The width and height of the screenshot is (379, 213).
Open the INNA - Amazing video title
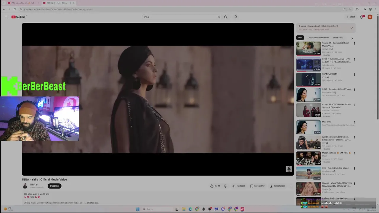337,89
